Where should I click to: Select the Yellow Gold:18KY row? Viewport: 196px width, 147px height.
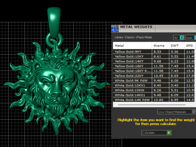pos(154,66)
